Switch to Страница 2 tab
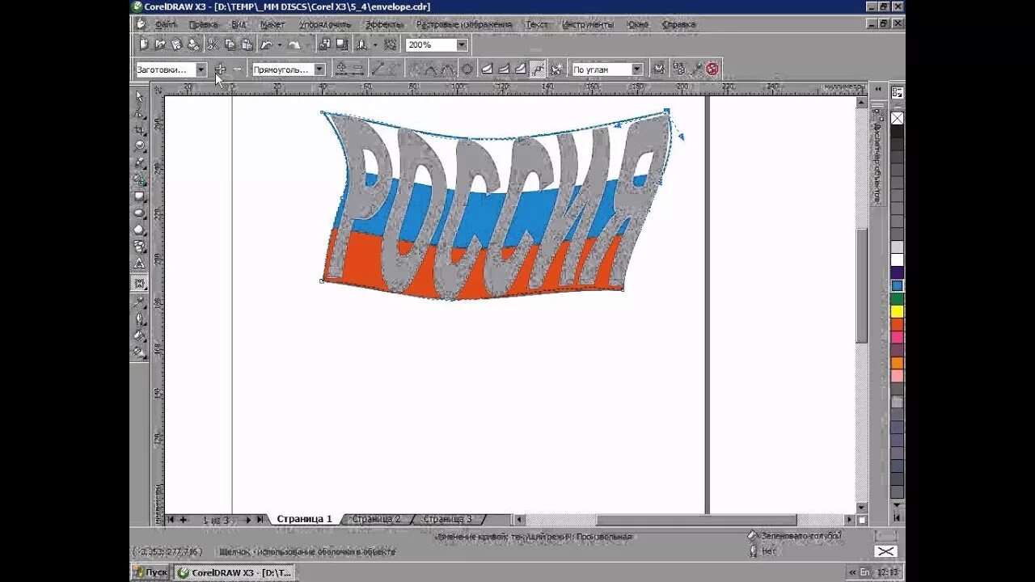Viewport: 1035px width, 582px height. coord(377,519)
